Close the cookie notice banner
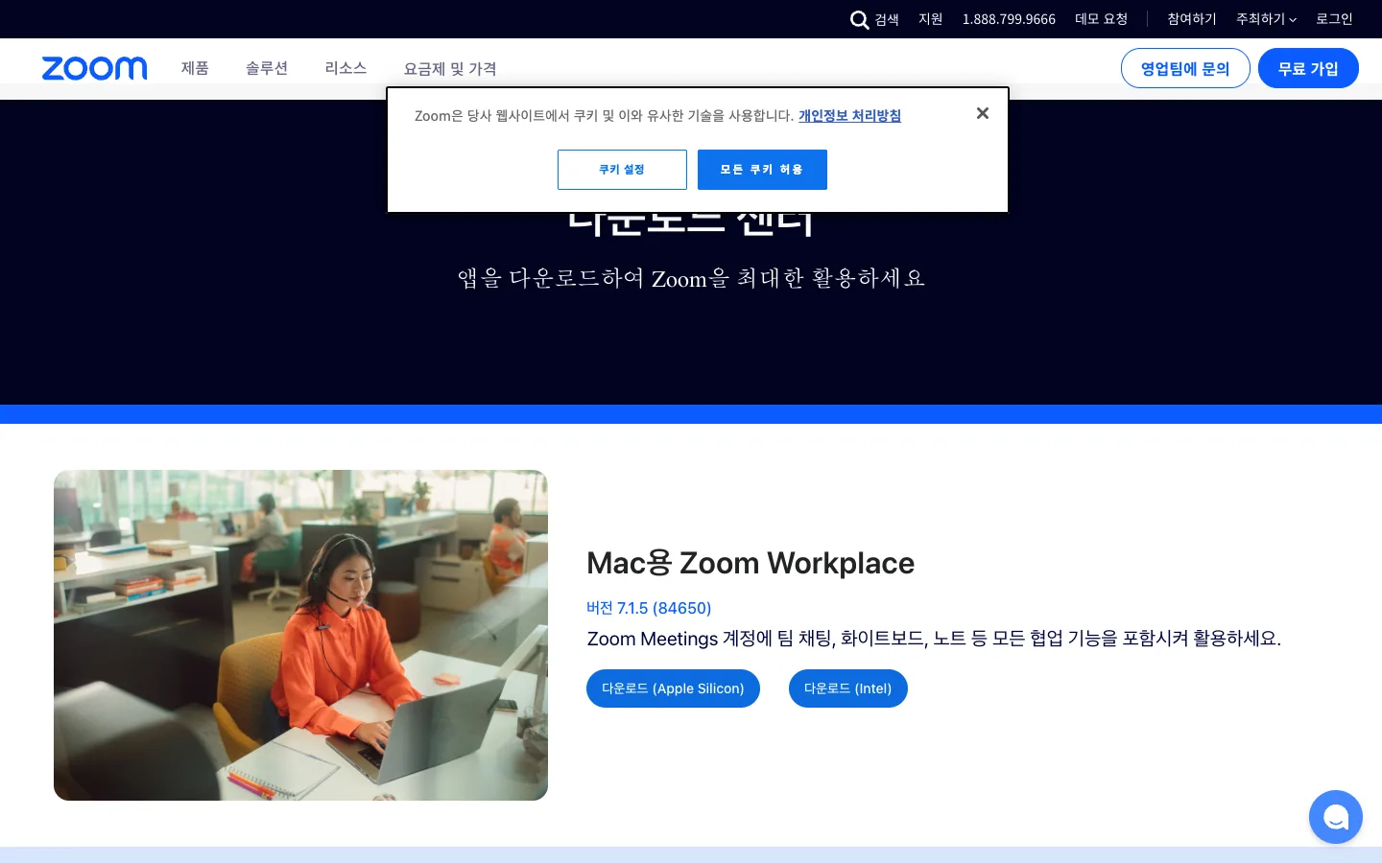Screen dimensions: 1382x863 pos(983,113)
